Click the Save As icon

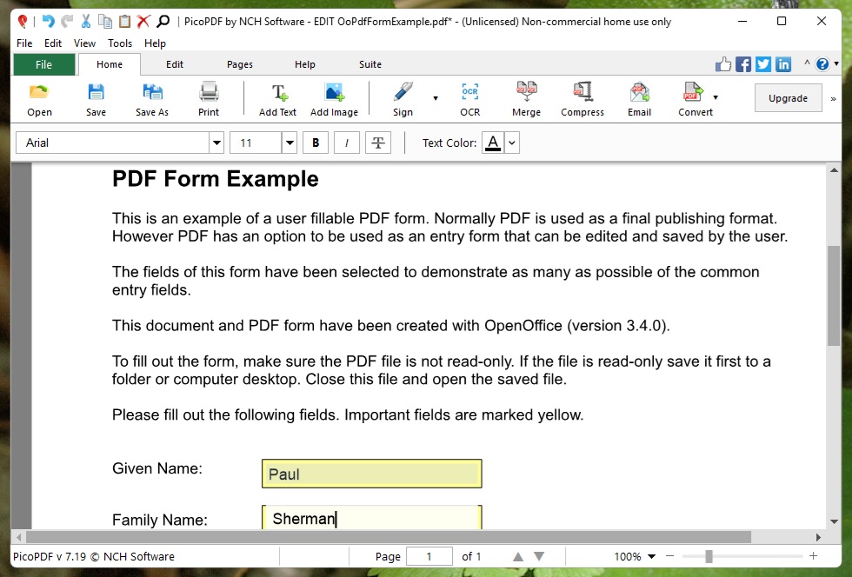[x=152, y=98]
